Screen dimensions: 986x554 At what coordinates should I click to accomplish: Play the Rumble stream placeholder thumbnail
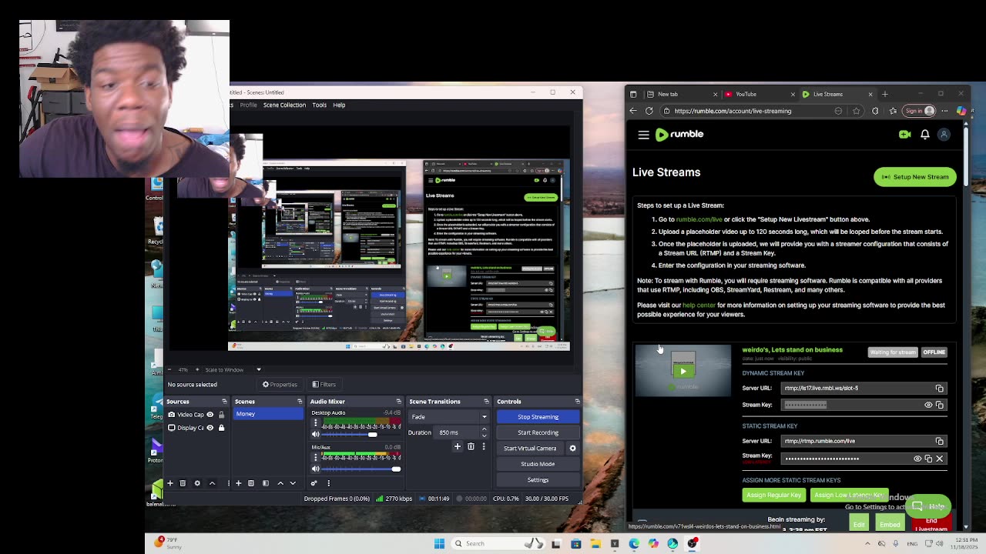[x=682, y=371]
